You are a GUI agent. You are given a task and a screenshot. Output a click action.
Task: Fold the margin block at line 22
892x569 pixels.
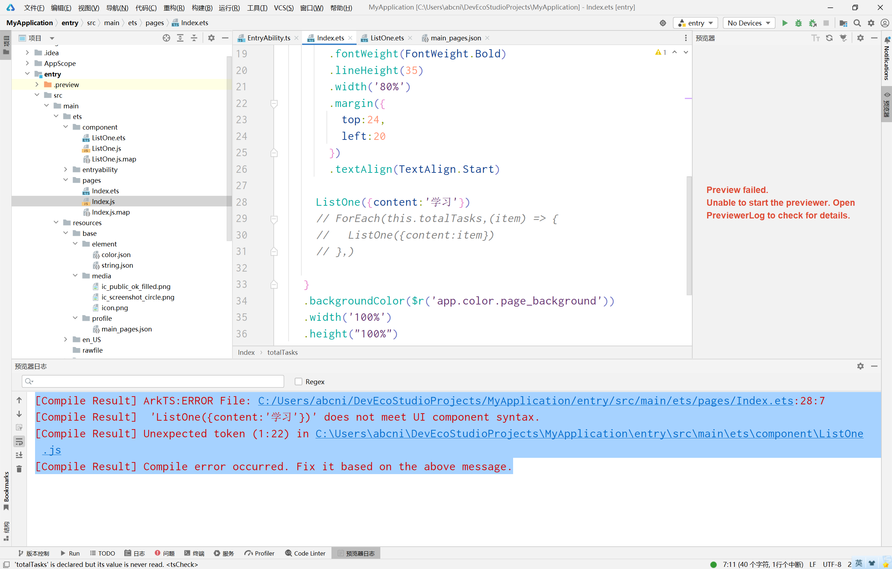(x=274, y=103)
